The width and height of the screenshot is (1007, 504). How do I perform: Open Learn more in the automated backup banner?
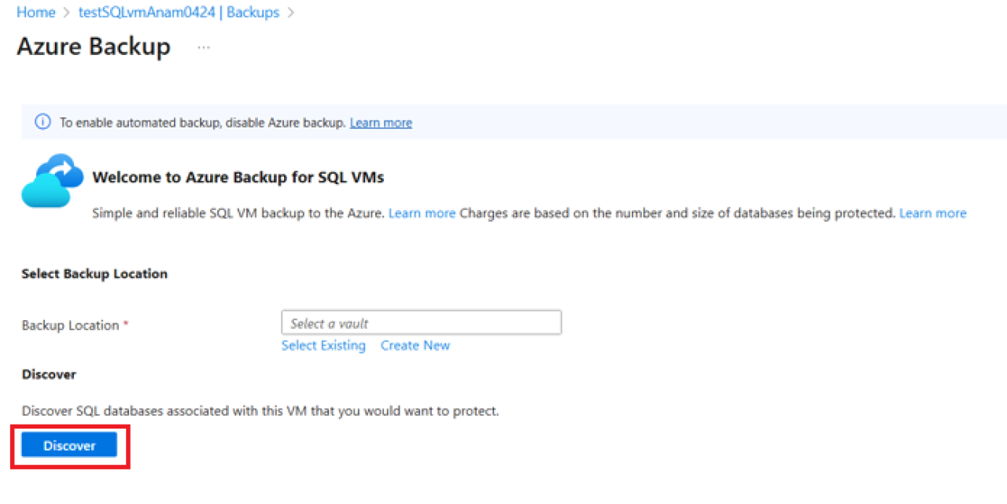(x=381, y=123)
